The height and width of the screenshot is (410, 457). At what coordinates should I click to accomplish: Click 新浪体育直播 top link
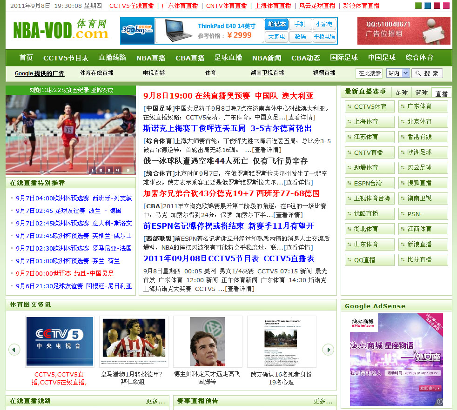click(x=362, y=6)
